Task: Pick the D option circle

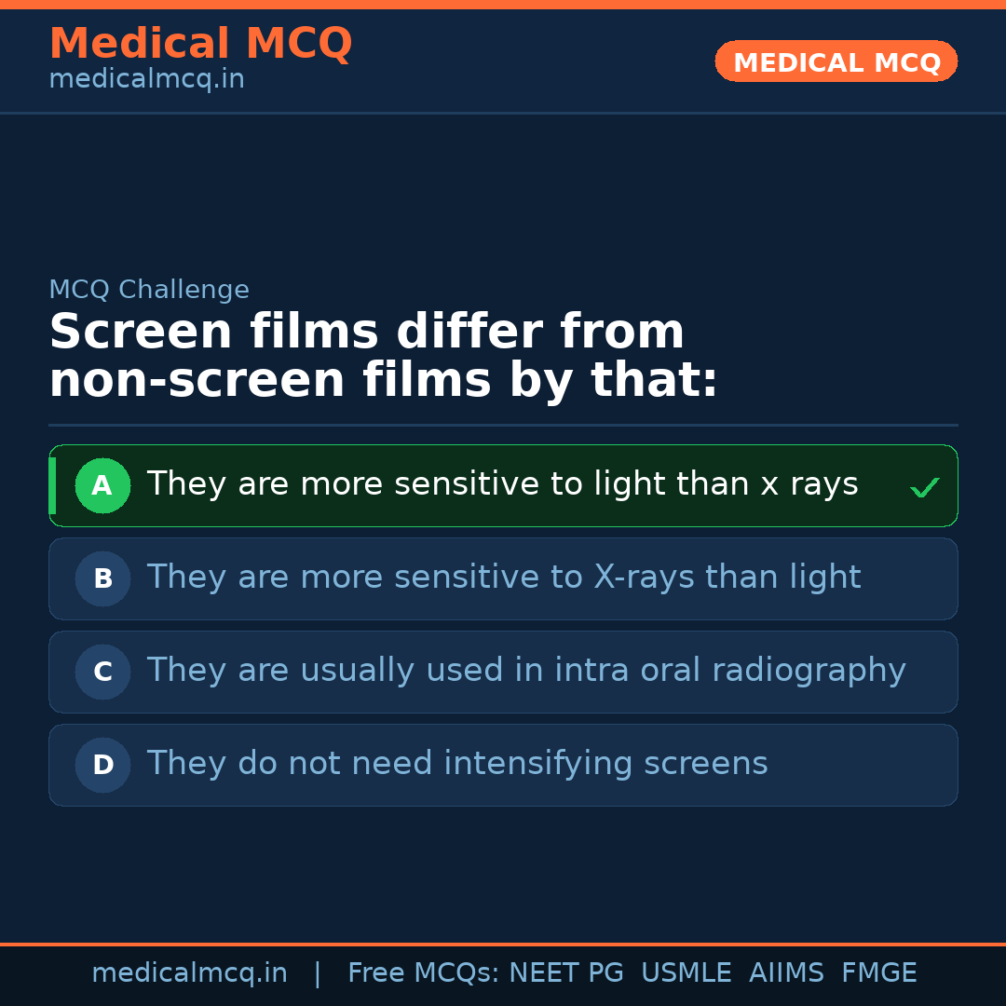Action: click(102, 765)
